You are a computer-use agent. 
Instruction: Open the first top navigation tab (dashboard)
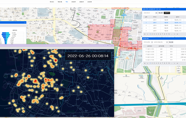(x=52, y=2)
